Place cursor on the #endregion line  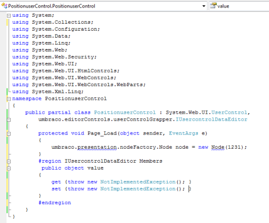[x=55, y=203]
